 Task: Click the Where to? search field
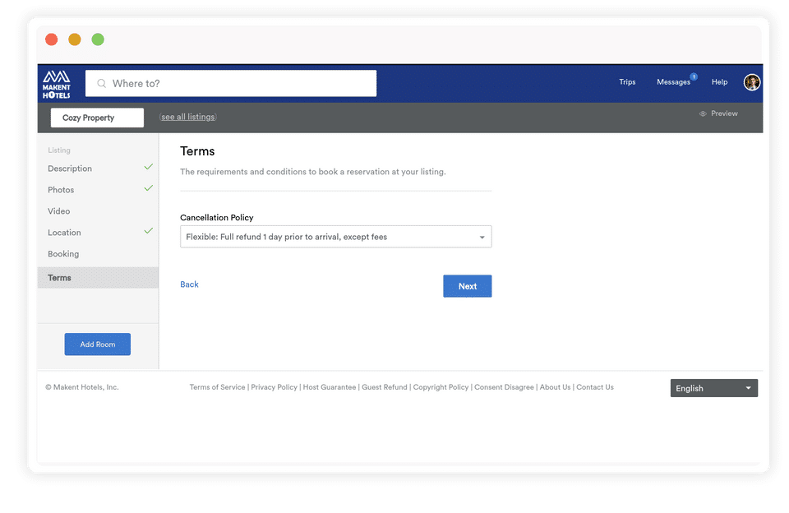(231, 84)
